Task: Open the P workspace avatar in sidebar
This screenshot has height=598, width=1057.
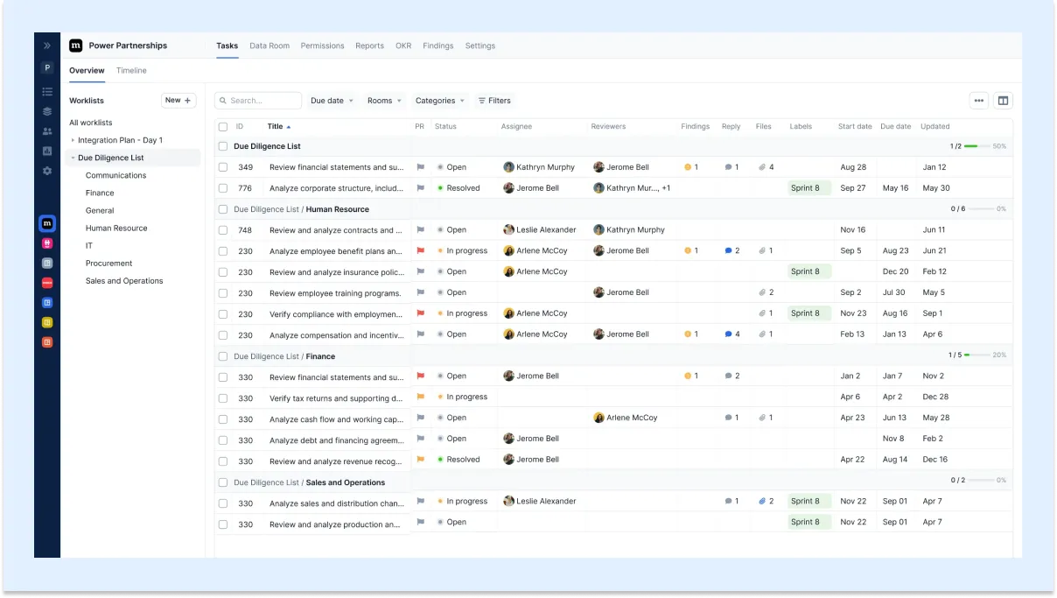Action: click(47, 67)
